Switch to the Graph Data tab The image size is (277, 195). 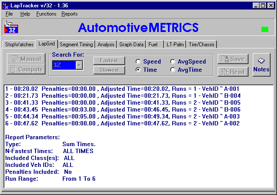tap(131, 44)
